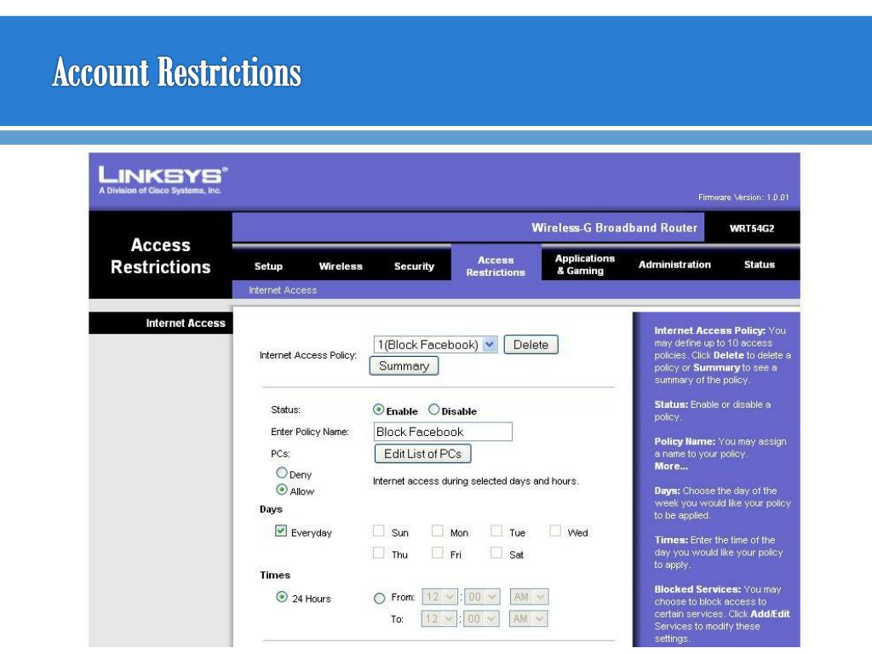Select the Allow radio button
Image resolution: width=872 pixels, height=654 pixels.
(x=281, y=490)
